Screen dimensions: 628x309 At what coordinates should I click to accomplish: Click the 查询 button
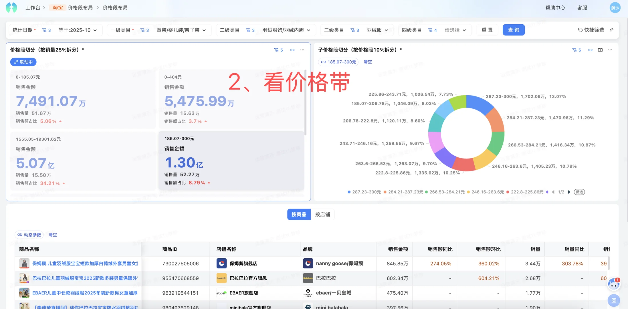pyautogui.click(x=514, y=30)
